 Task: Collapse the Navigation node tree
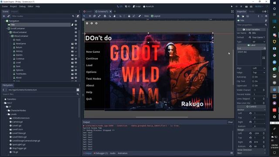[5, 21]
